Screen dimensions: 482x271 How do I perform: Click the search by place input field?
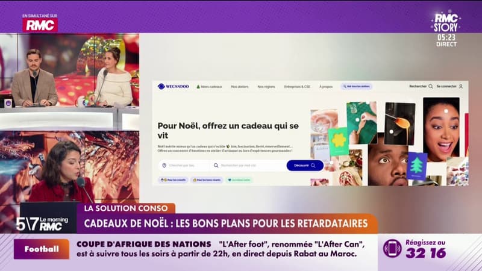184,165
